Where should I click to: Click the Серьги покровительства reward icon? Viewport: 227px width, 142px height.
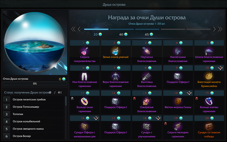coord(85,51)
